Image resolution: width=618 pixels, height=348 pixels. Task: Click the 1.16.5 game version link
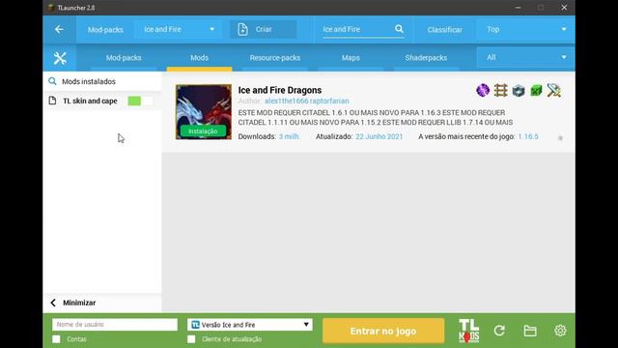point(528,136)
